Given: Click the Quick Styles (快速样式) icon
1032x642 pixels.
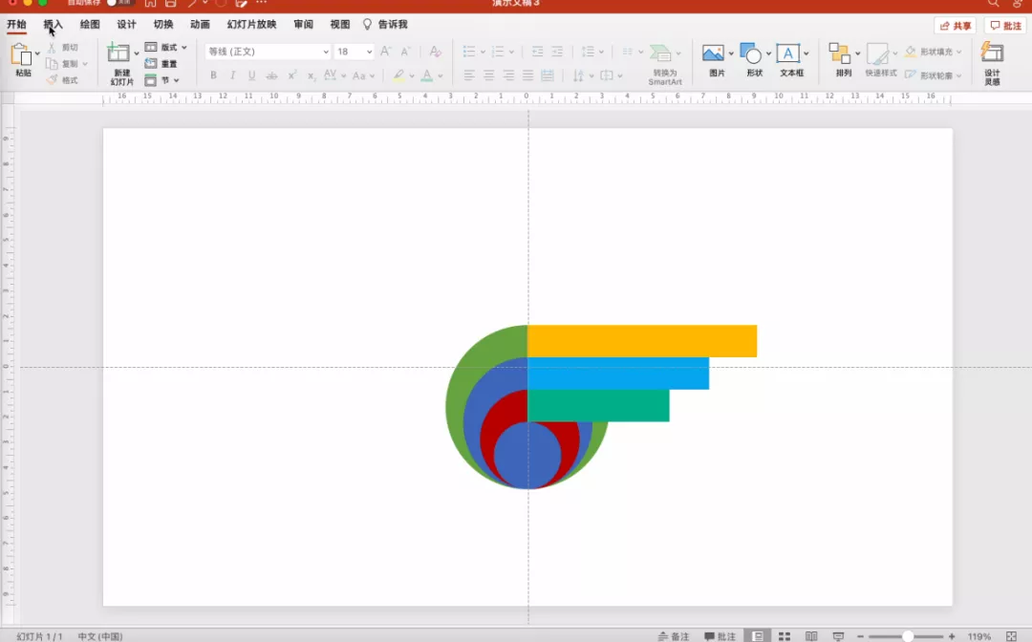Looking at the screenshot, I should 877,53.
